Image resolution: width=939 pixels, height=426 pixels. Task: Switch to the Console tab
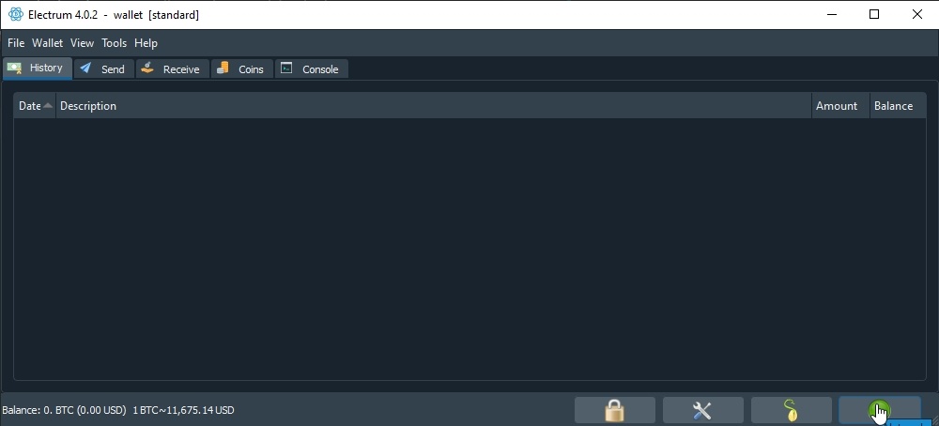pyautogui.click(x=312, y=68)
